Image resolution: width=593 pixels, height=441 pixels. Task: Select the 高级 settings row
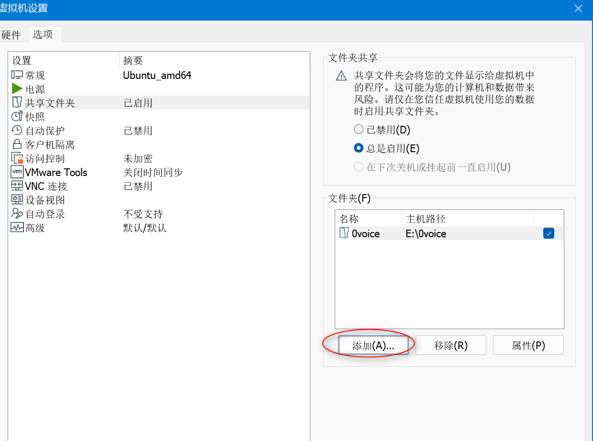[159, 228]
